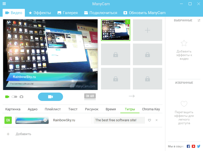203x151 pixels.
Task: Switch to the Видео tab
Action: (x=14, y=13)
